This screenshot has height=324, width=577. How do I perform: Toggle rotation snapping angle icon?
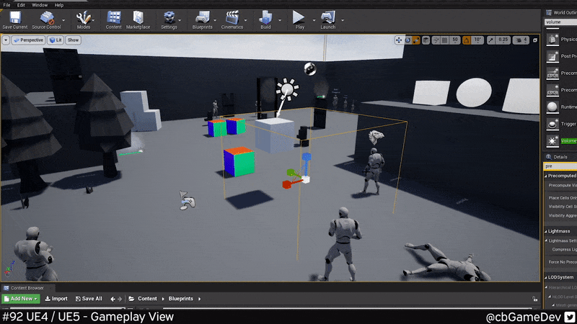[466, 40]
